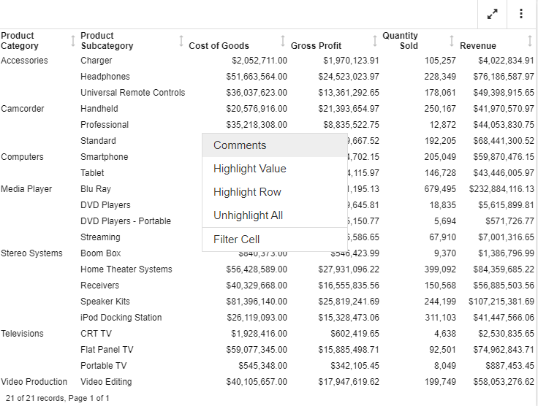The image size is (538, 406).
Task: Sort by Revenue column arrow
Action: click(530, 41)
